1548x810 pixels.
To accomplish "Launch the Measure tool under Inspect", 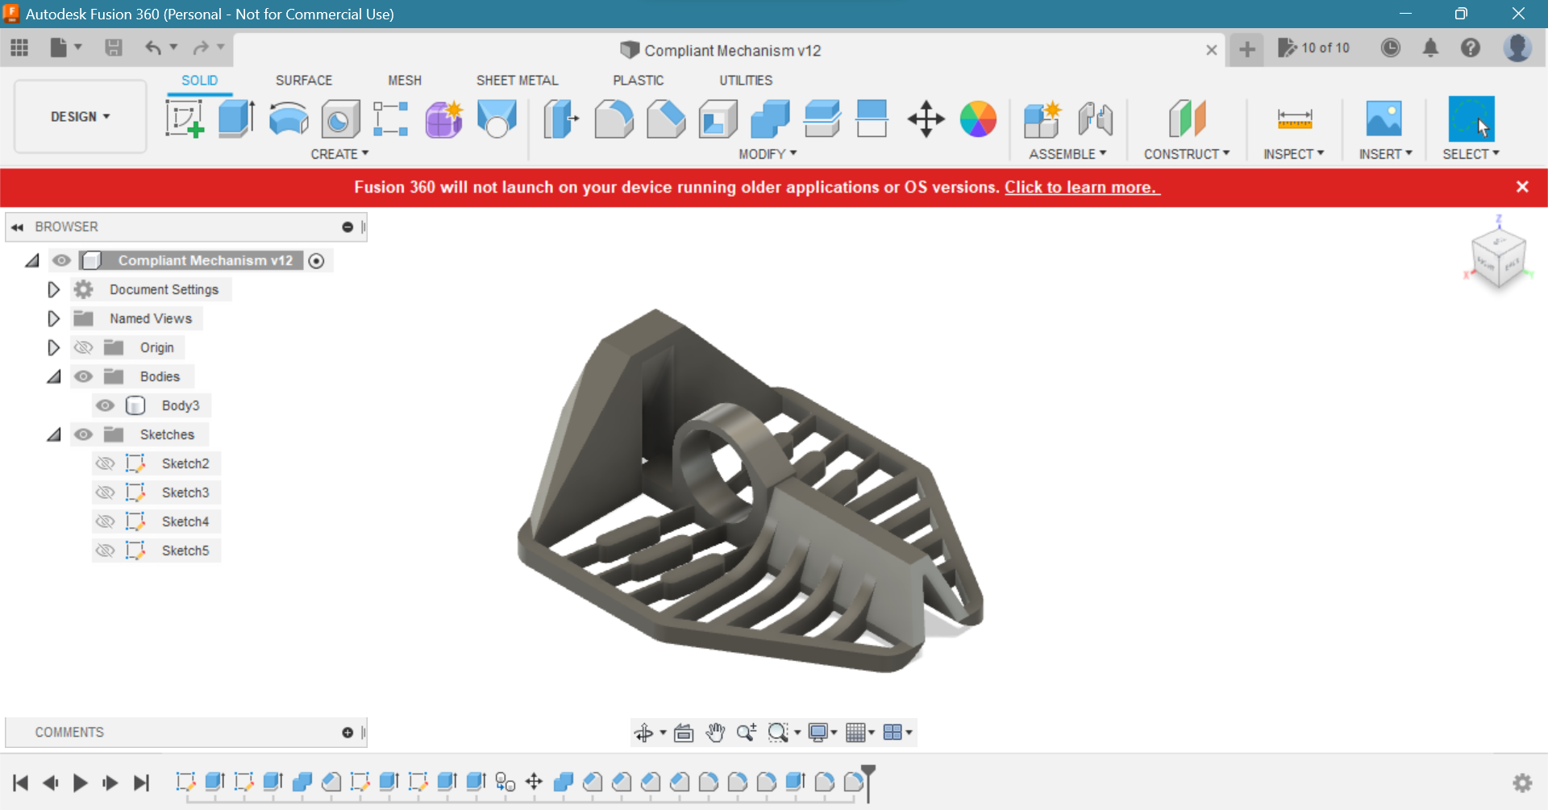I will 1295,119.
